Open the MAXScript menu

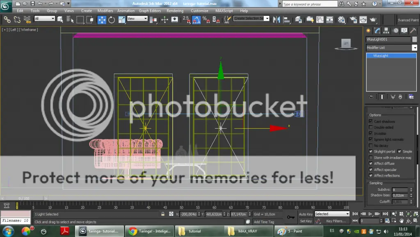(x=224, y=11)
